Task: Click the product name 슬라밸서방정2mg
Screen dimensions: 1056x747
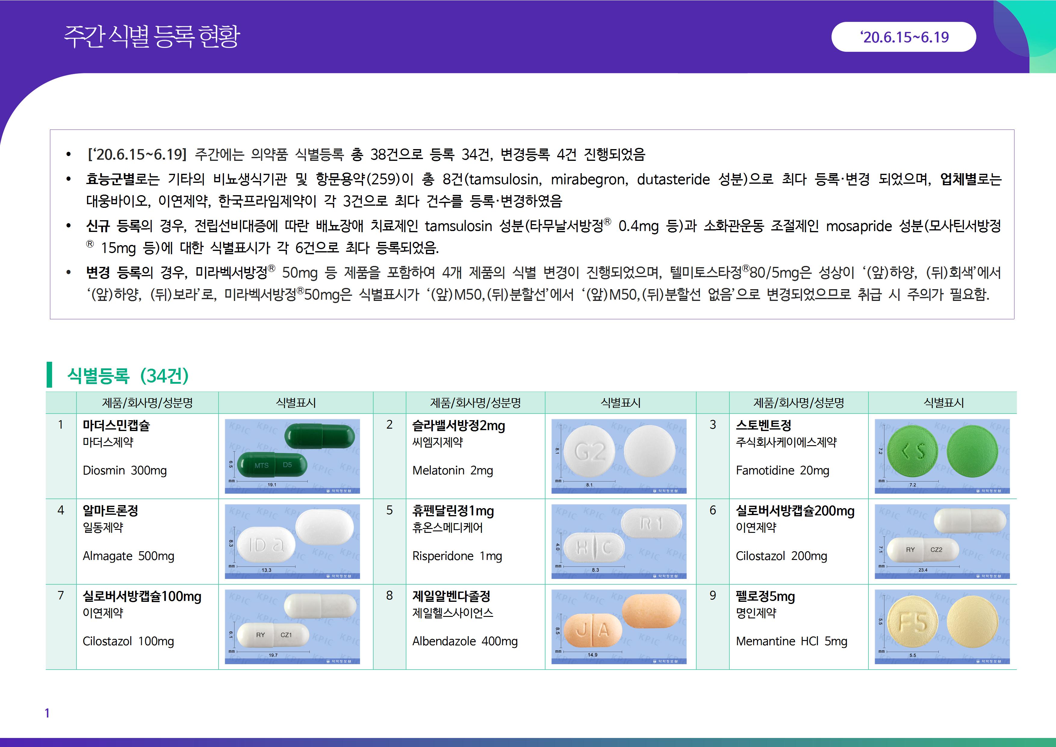Action: tap(458, 425)
